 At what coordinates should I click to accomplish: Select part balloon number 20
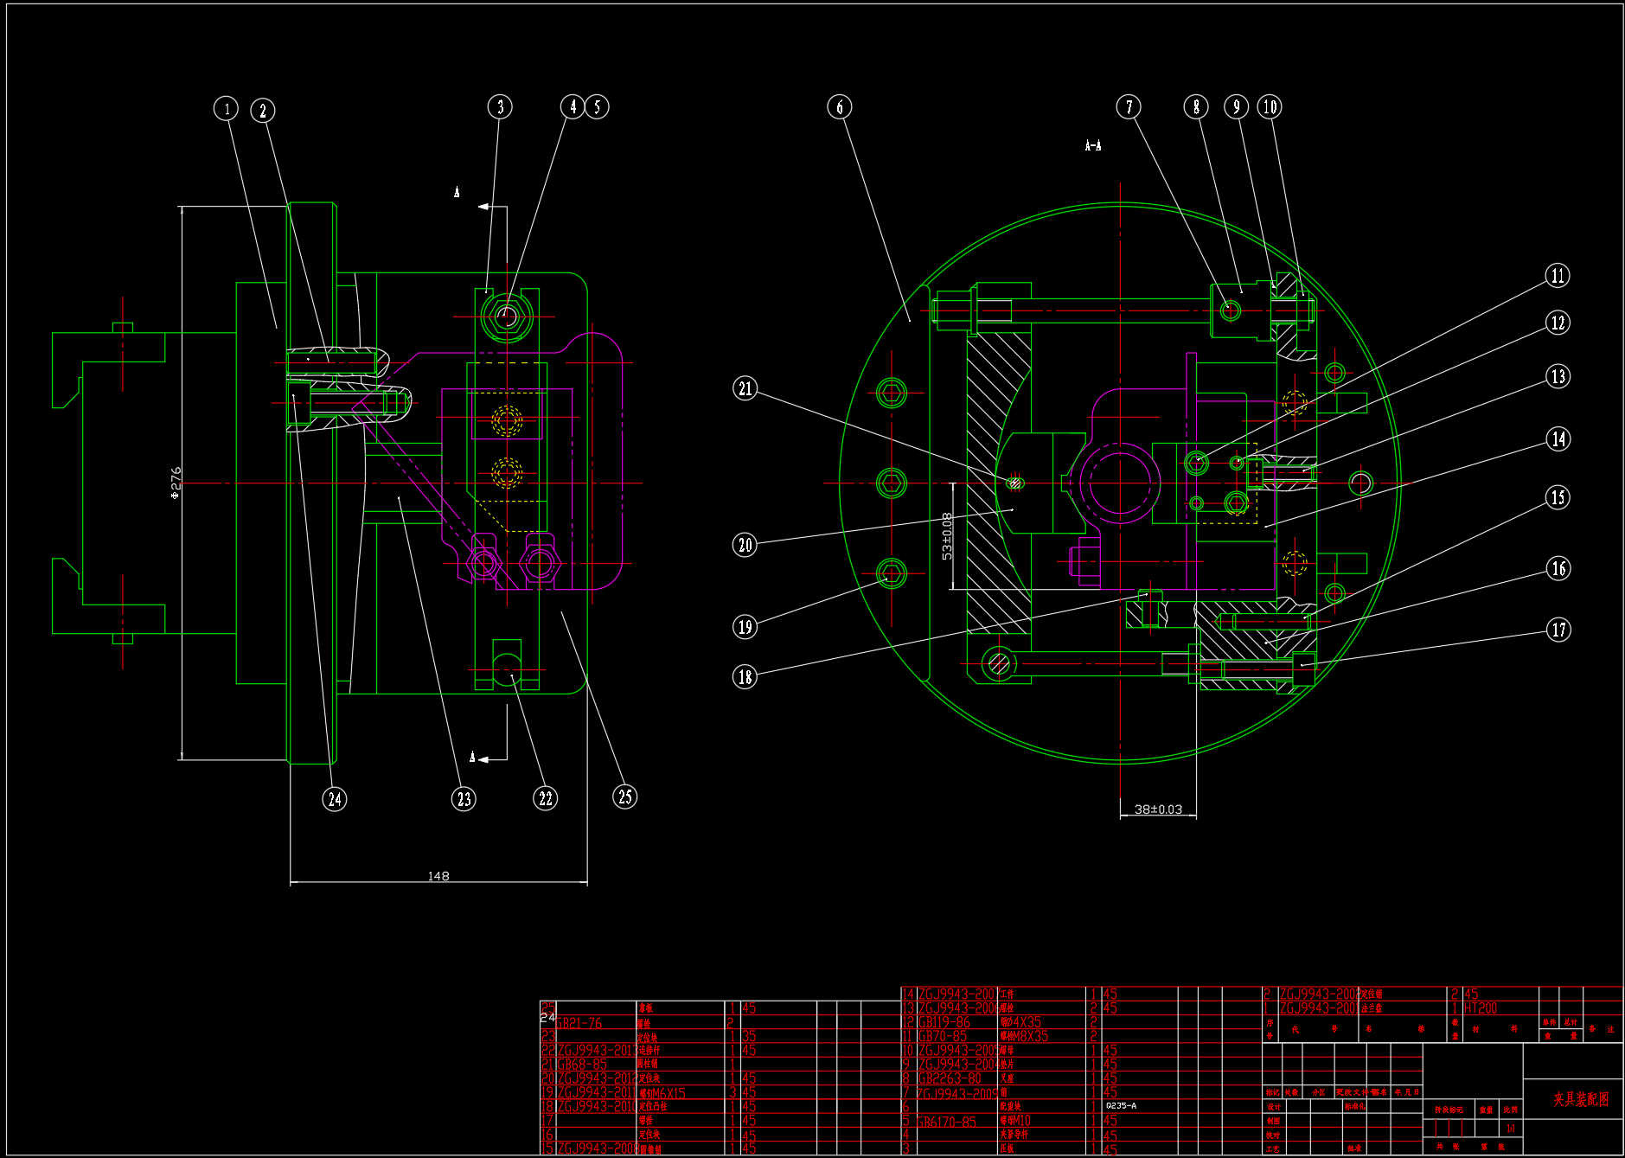[745, 545]
